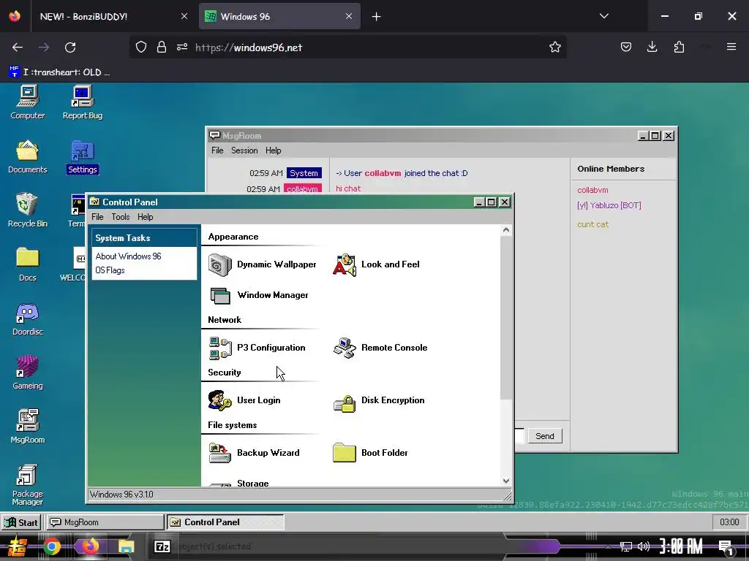Open the Control Panel Tools menu
The width and height of the screenshot is (749, 561).
(x=121, y=217)
